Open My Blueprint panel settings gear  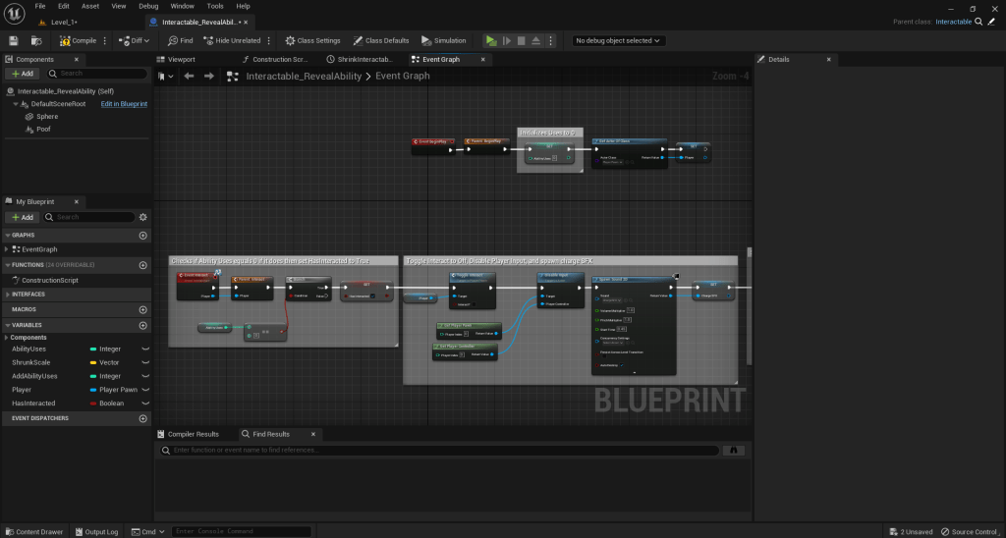(x=143, y=217)
